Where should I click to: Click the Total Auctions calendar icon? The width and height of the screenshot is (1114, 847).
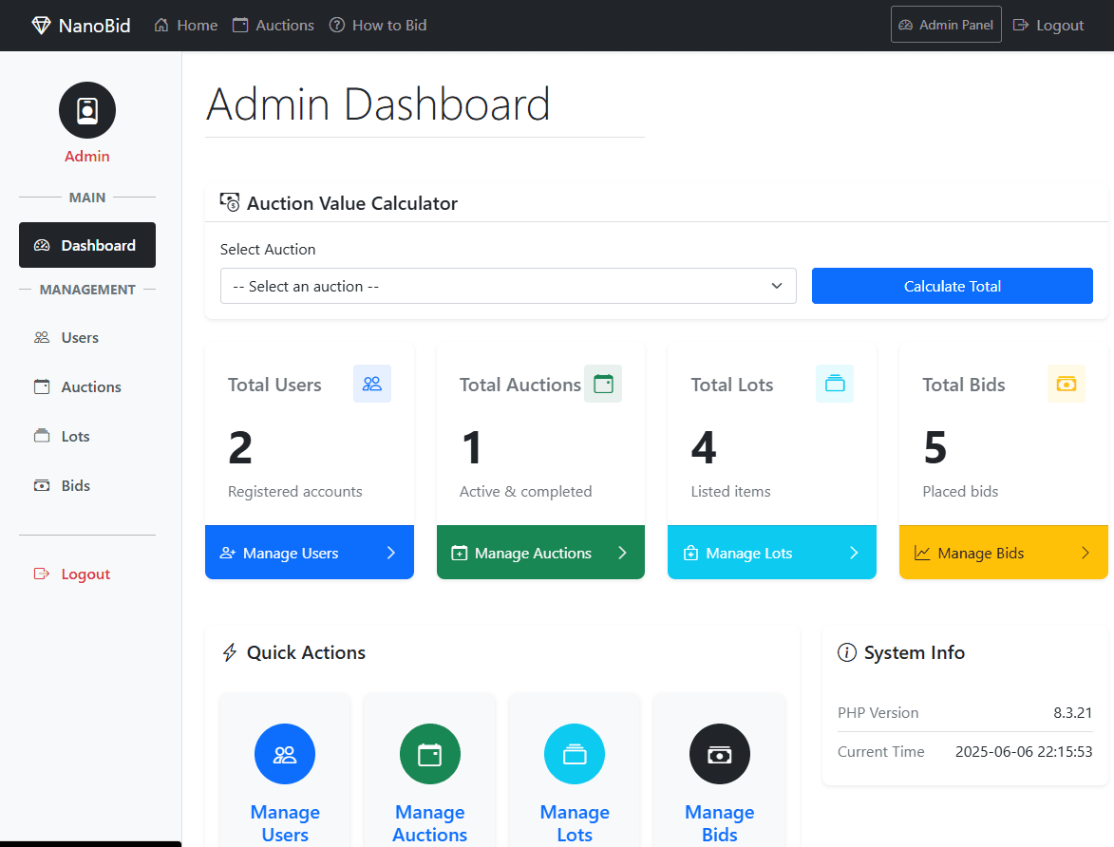coord(603,384)
